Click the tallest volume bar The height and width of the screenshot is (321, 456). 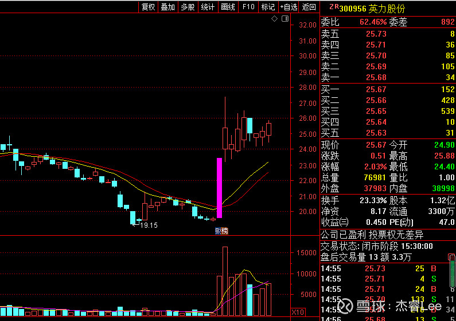(225, 282)
